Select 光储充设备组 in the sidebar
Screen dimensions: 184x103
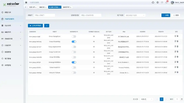9,19
